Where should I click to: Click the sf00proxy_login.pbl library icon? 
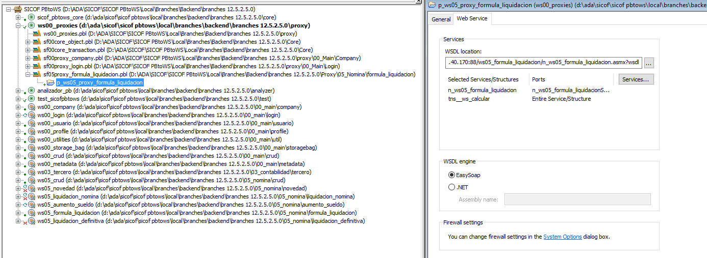(37, 66)
